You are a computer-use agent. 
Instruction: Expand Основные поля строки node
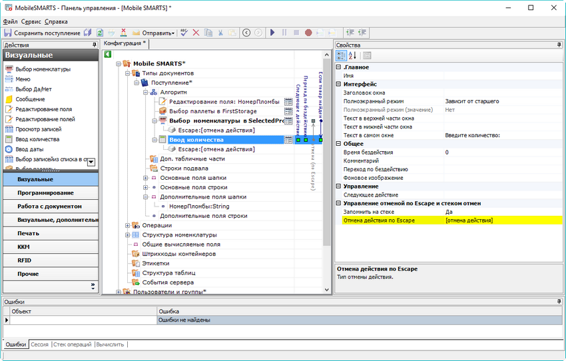145,187
